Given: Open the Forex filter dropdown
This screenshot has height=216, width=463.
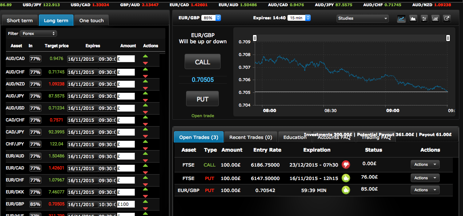Looking at the screenshot, I should point(39,33).
